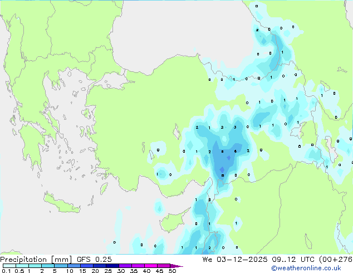353x273 pixels.
Task: Click the legend label '0.1'
Action: (6, 271)
